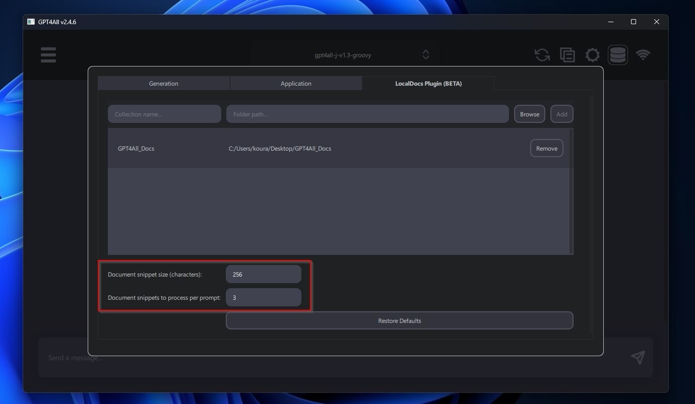Click the GPT4All icon in the title bar
695x404 pixels.
click(32, 22)
